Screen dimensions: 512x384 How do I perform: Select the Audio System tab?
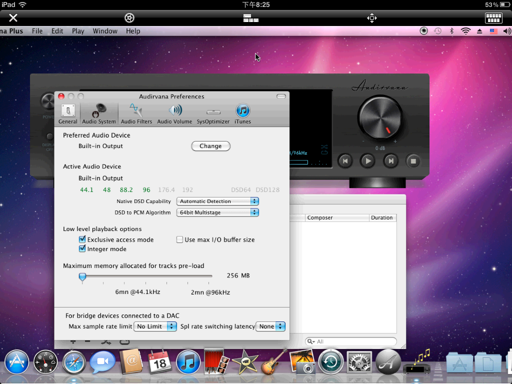coord(99,114)
